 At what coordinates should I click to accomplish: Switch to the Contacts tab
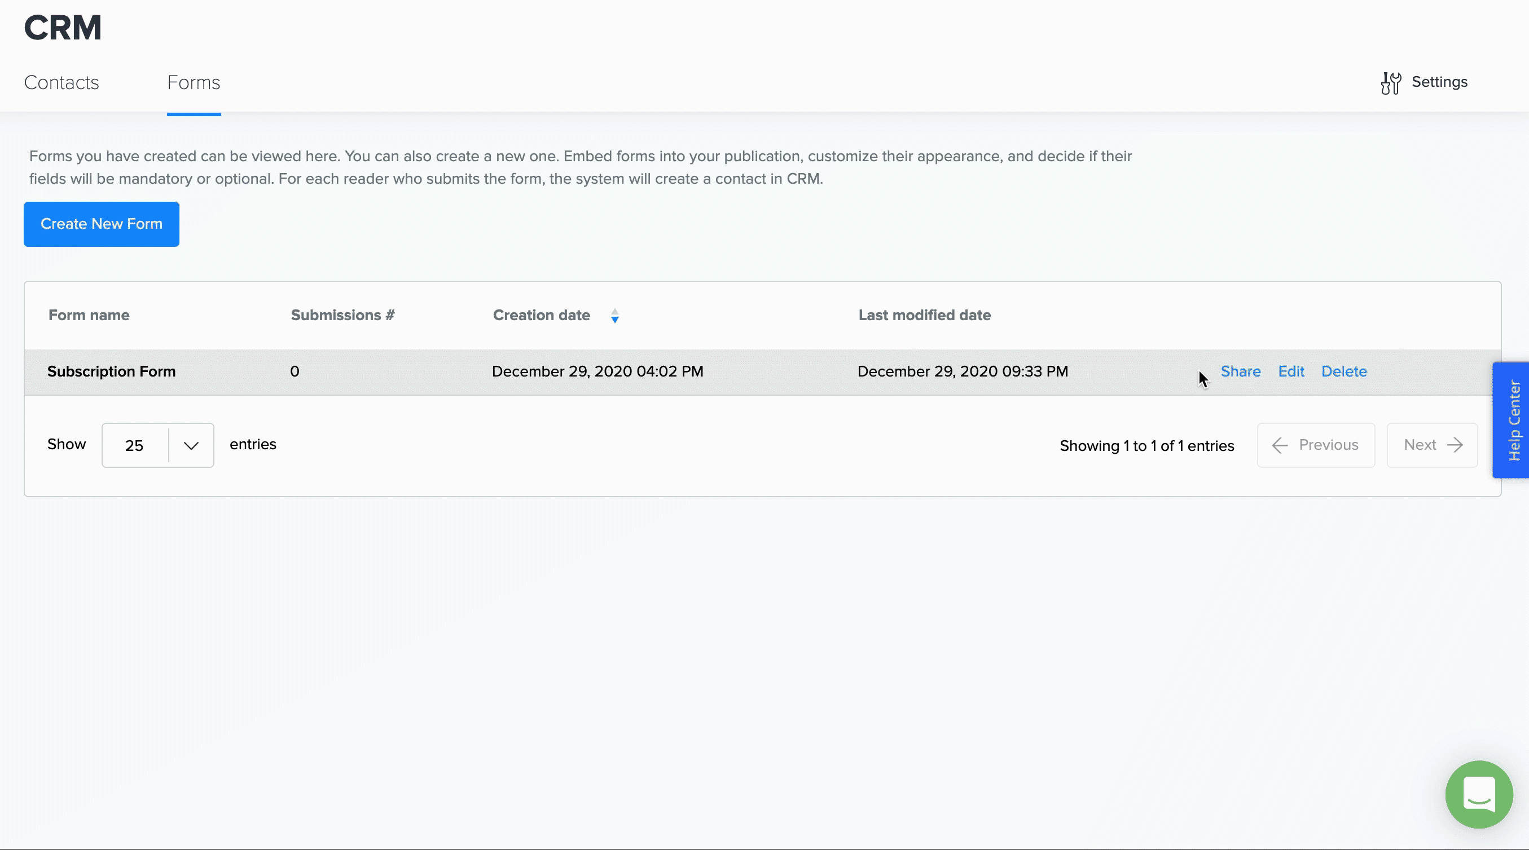61,82
